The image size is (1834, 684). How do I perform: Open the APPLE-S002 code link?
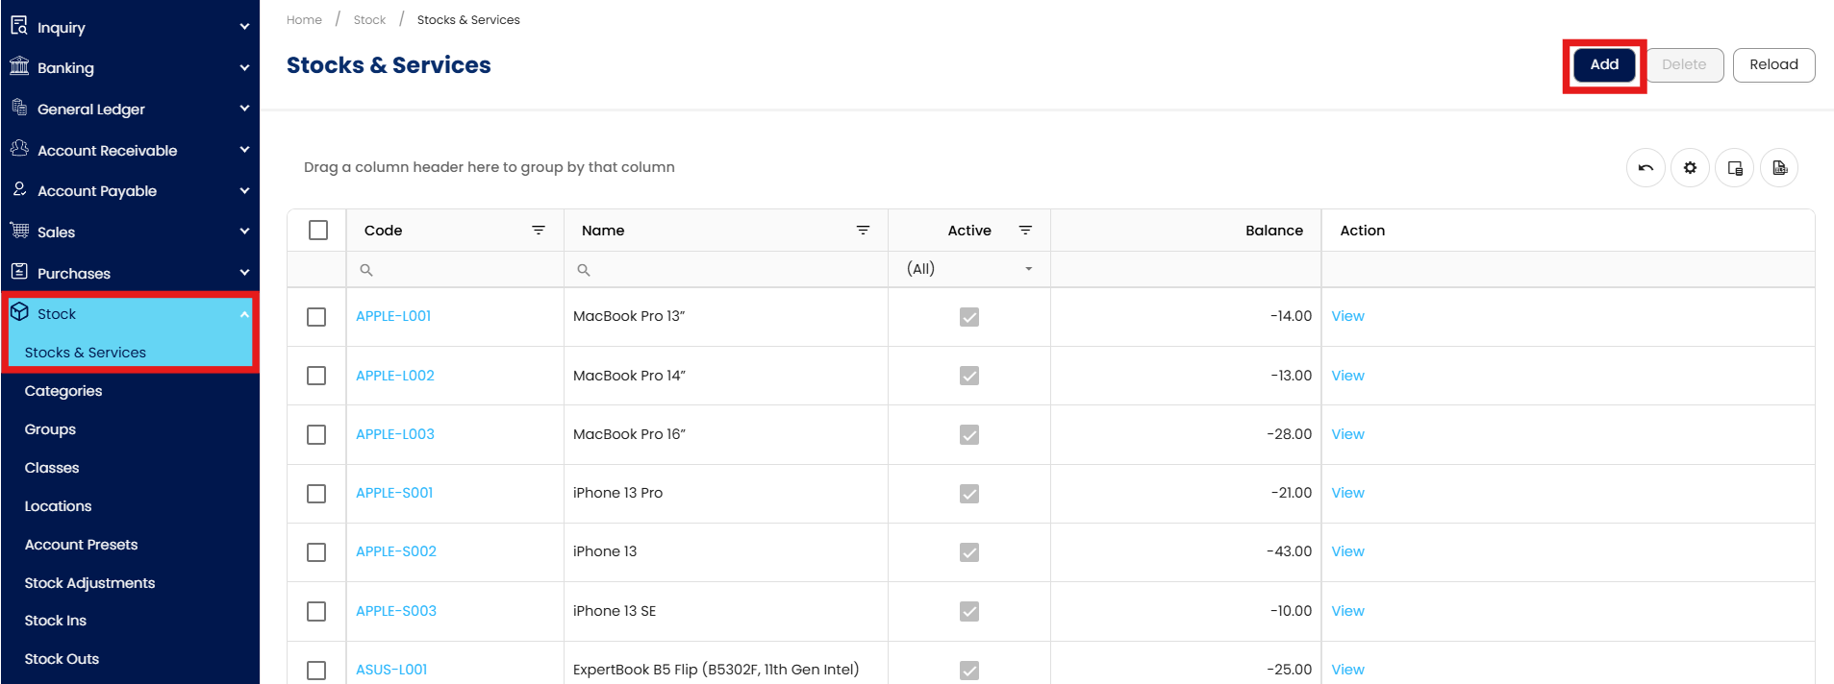pyautogui.click(x=396, y=551)
